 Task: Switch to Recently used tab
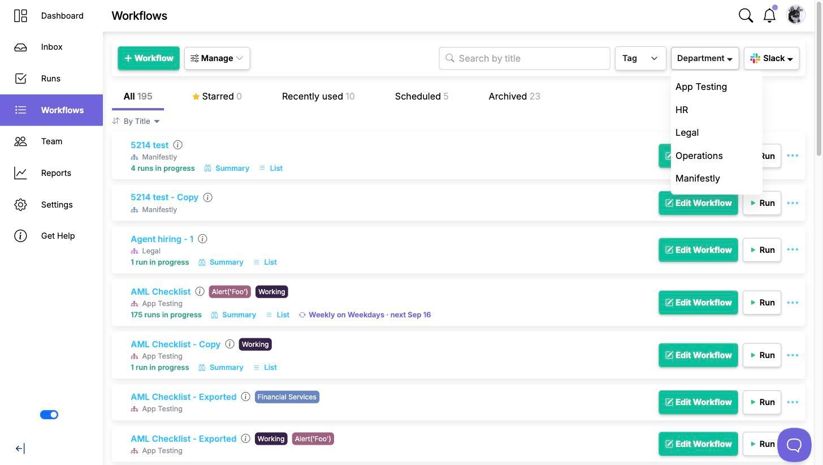pyautogui.click(x=318, y=96)
